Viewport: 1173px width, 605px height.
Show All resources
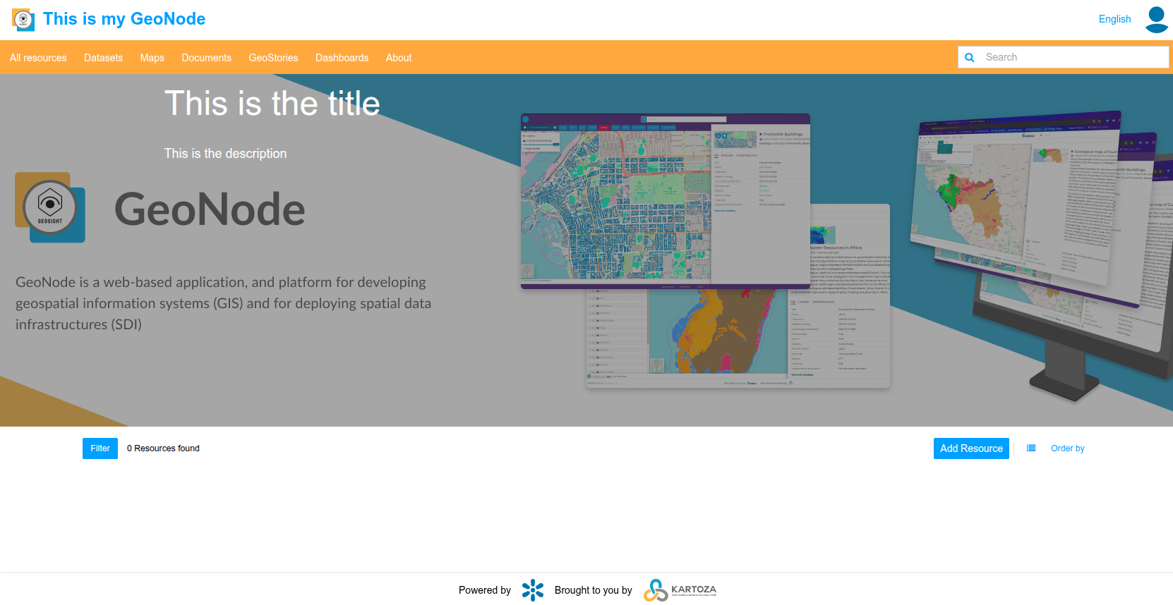tap(38, 58)
